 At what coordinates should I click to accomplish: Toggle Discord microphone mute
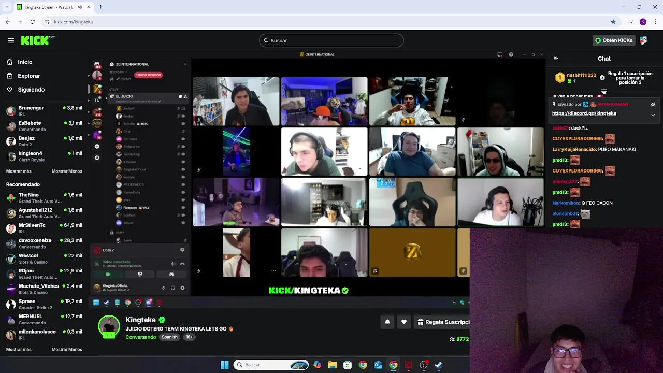click(x=163, y=288)
